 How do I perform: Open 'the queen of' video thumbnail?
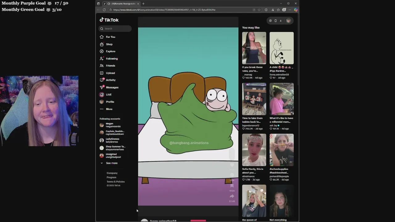(254, 201)
